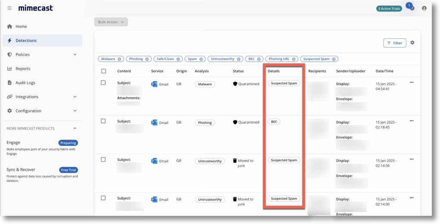Viewport: 440px width, 224px height.
Task: Remove the Phishing URL filter chip
Action: [294, 59]
